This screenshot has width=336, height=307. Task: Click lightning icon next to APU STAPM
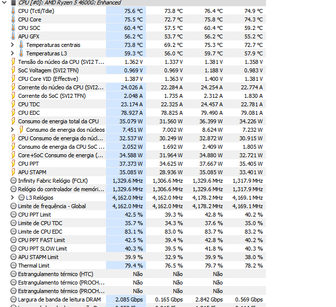point(13,172)
